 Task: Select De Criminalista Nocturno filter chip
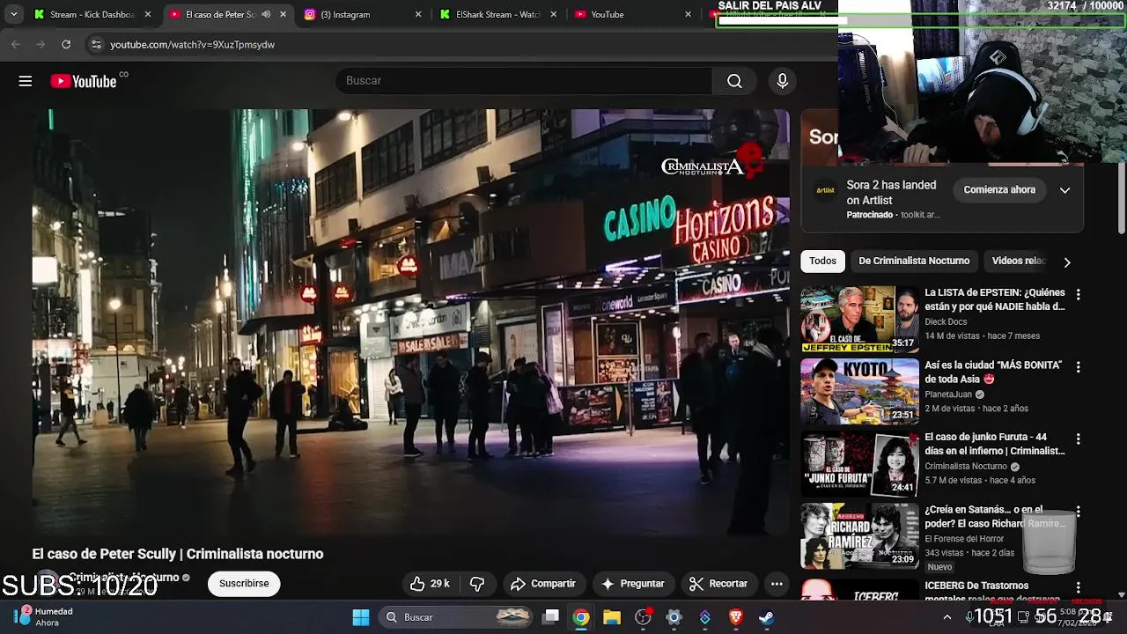[914, 261]
